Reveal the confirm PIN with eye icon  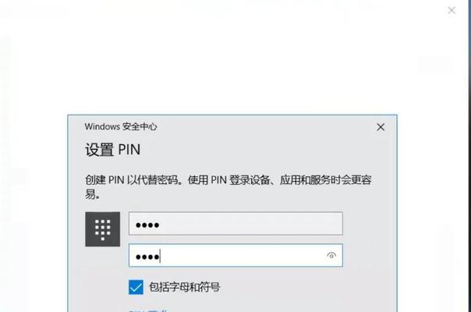331,256
